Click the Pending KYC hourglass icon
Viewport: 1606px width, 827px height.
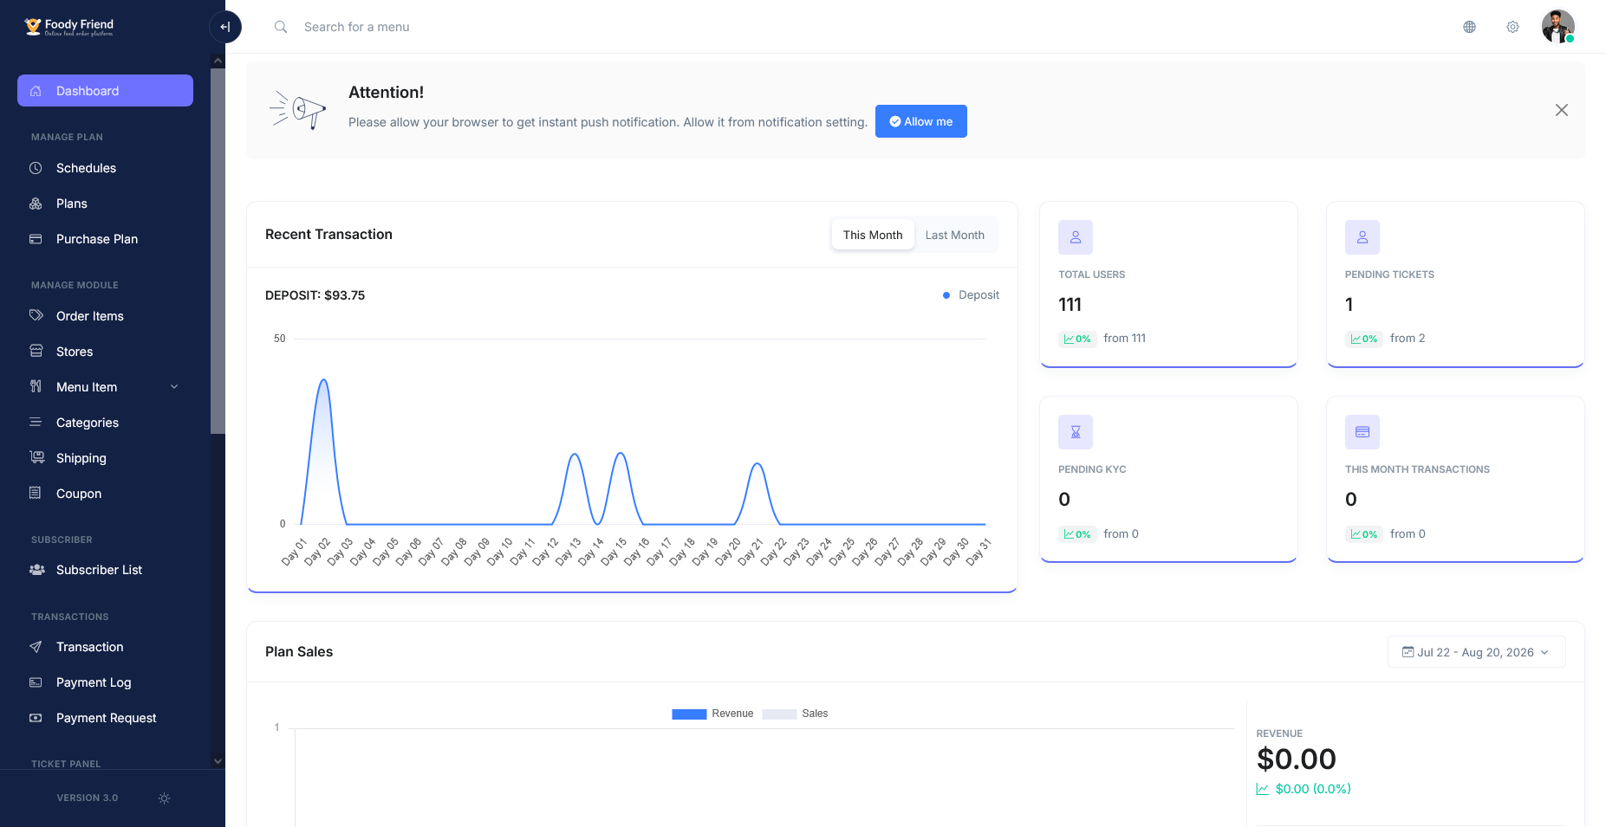[1076, 432]
